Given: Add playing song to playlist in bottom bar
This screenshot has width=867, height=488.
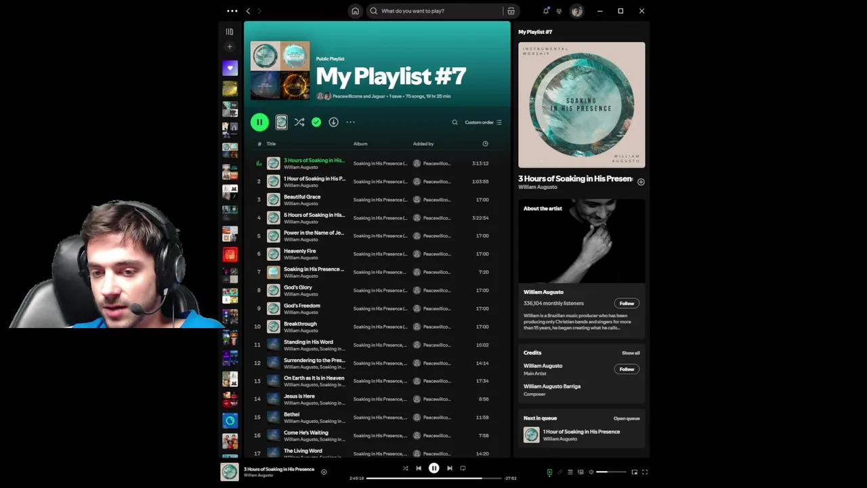Looking at the screenshot, I should [324, 472].
